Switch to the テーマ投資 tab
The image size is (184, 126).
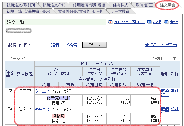point(120,11)
